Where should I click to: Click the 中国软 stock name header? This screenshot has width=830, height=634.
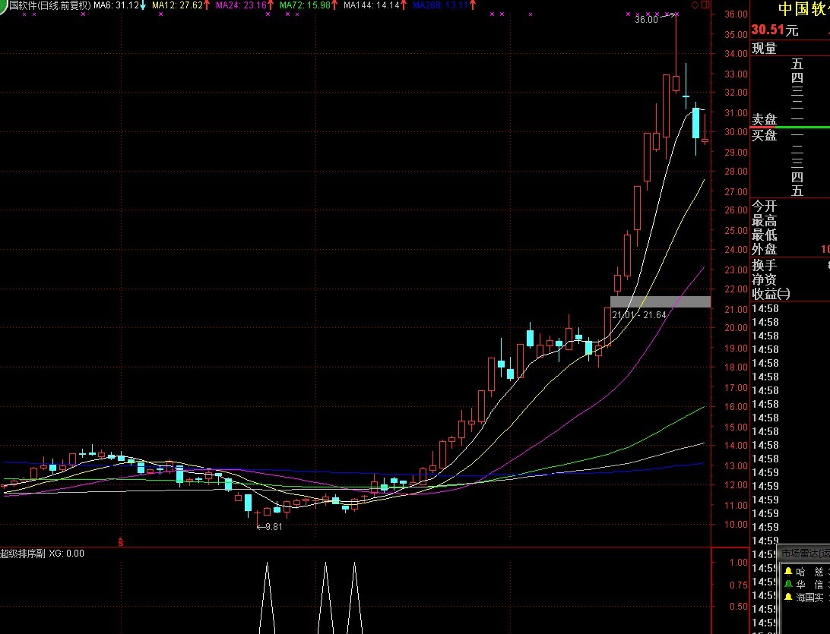click(x=803, y=9)
